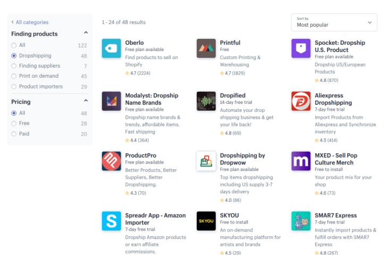The width and height of the screenshot is (388, 255).
Task: Click the ProductPro red circular icon
Action: (x=112, y=161)
